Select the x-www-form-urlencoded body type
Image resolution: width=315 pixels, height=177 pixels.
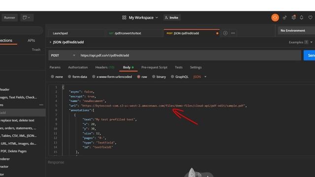[112, 77]
